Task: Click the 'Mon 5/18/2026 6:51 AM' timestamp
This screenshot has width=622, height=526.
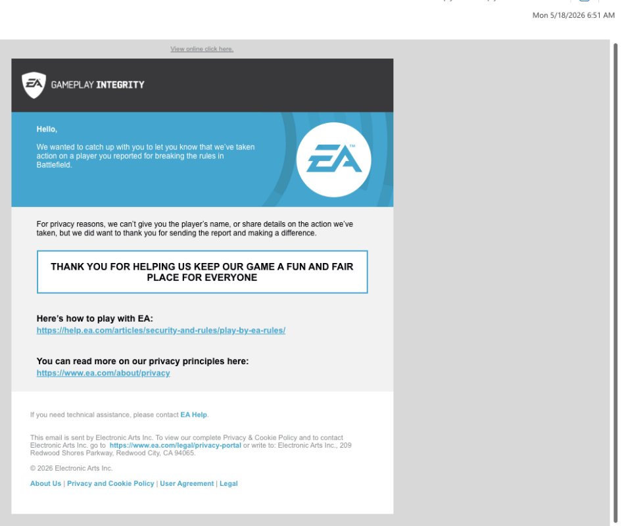Action: coord(573,15)
